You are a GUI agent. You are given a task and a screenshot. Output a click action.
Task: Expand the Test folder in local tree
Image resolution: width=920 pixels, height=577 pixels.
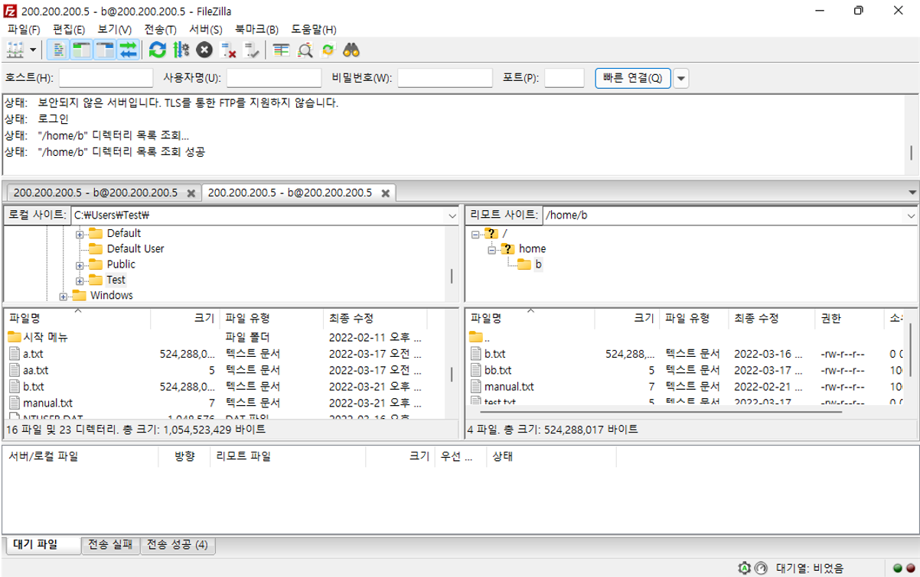pos(80,280)
